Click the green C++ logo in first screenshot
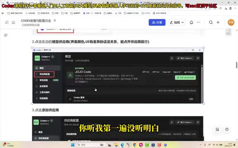This screenshot has height=148, width=238. click(x=37, y=58)
